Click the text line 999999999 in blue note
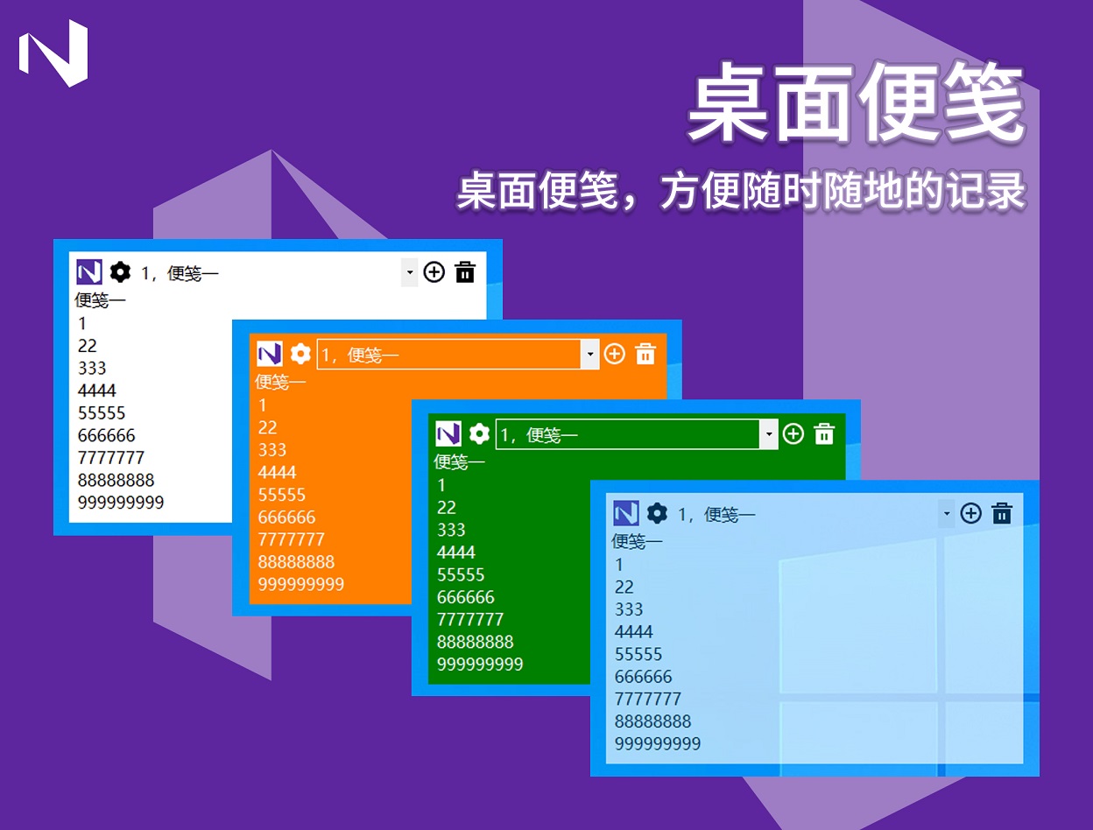This screenshot has width=1093, height=830. click(x=658, y=744)
